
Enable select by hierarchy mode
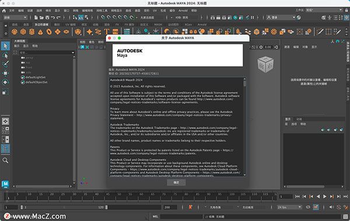coord(75,17)
